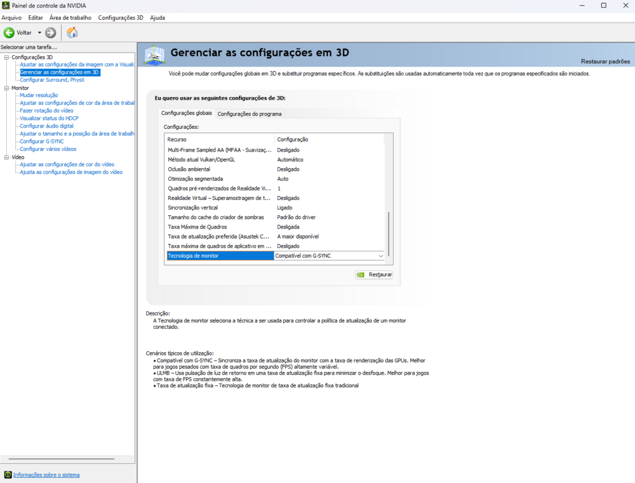The image size is (635, 483).
Task: Open the Voltar history dropdown arrow
Action: point(39,32)
